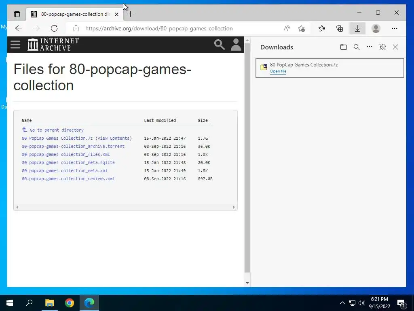
Task: Open 80-popcap-games-collection_reviews.xml
Action: [68, 179]
